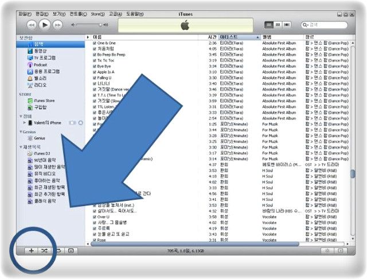Image resolution: width=367 pixels, height=279 pixels.
Task: Open the 컨트롤 (Controls) menu
Action: 78,14
